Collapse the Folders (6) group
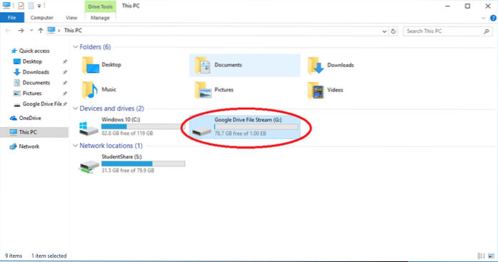Screen dimensions: 498x262 (75, 47)
